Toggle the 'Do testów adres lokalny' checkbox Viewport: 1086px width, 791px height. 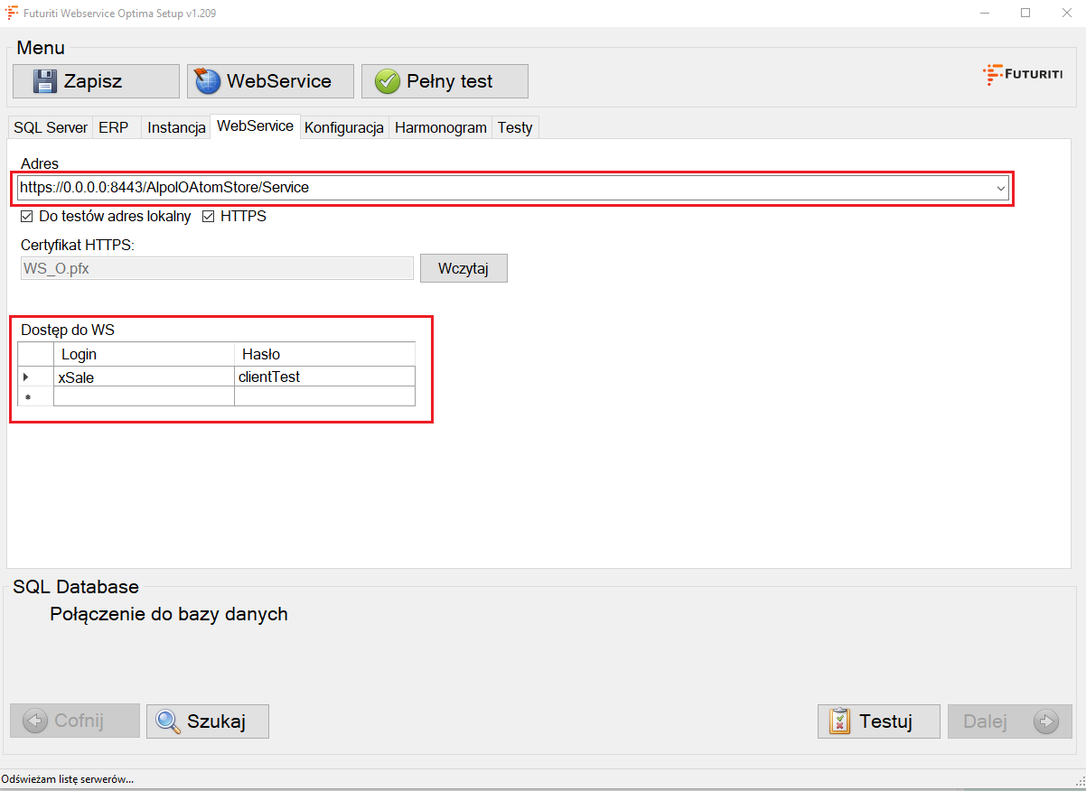coord(27,217)
